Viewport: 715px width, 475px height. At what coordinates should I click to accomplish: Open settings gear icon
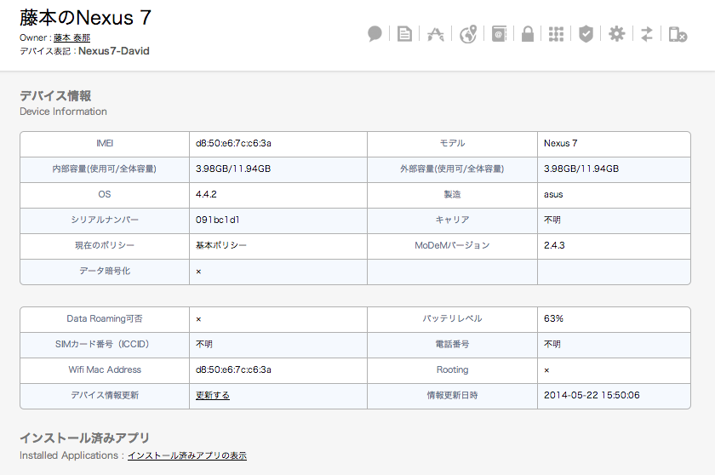(x=616, y=34)
